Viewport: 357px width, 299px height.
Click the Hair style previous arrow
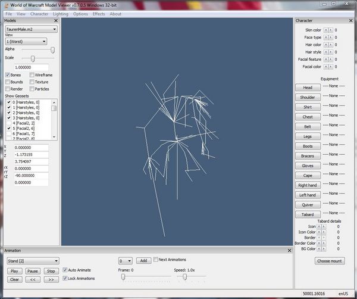325,52
